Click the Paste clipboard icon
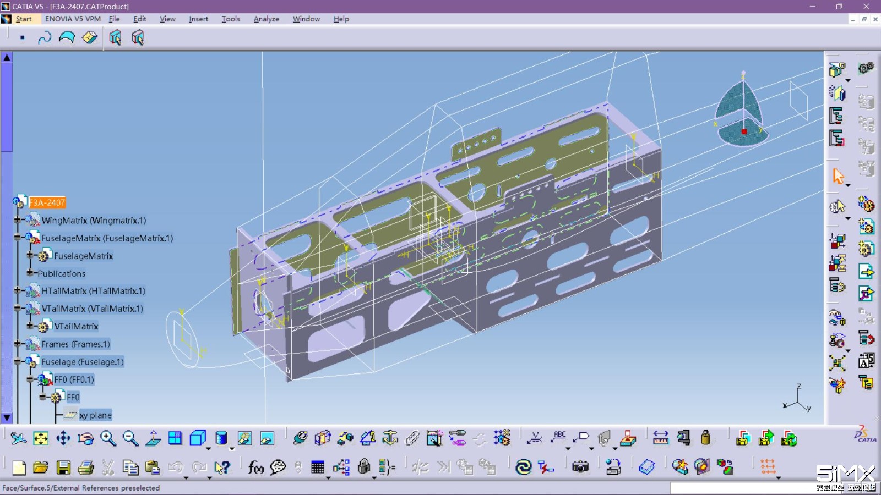The width and height of the screenshot is (881, 495). [153, 468]
